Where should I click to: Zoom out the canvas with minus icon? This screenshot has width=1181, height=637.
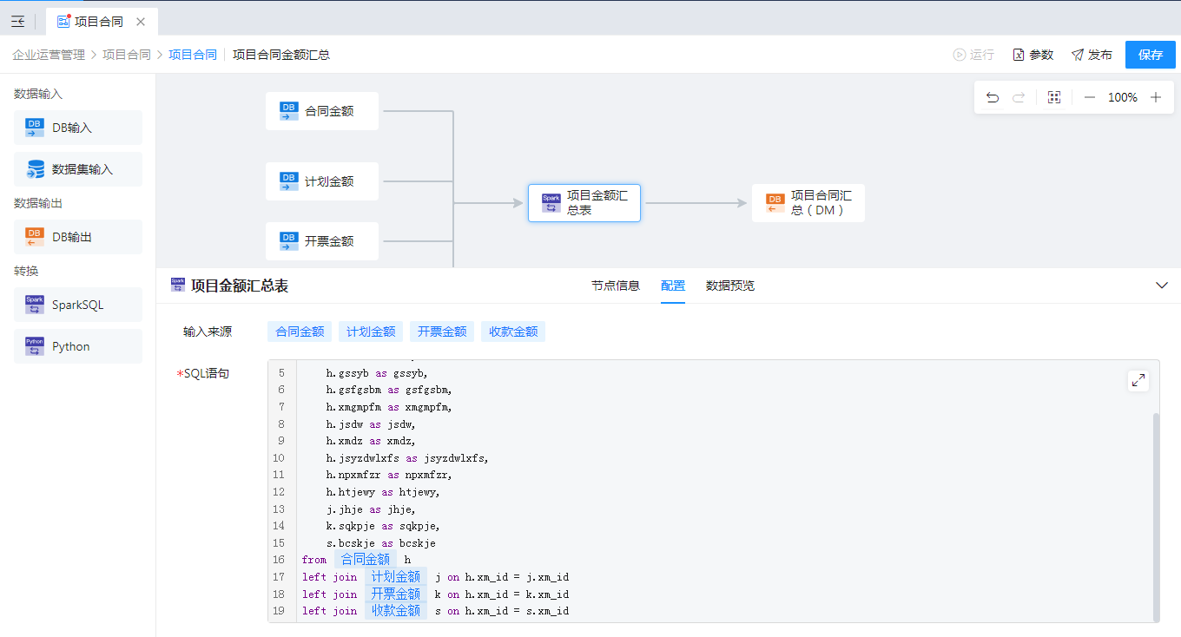click(x=1089, y=98)
